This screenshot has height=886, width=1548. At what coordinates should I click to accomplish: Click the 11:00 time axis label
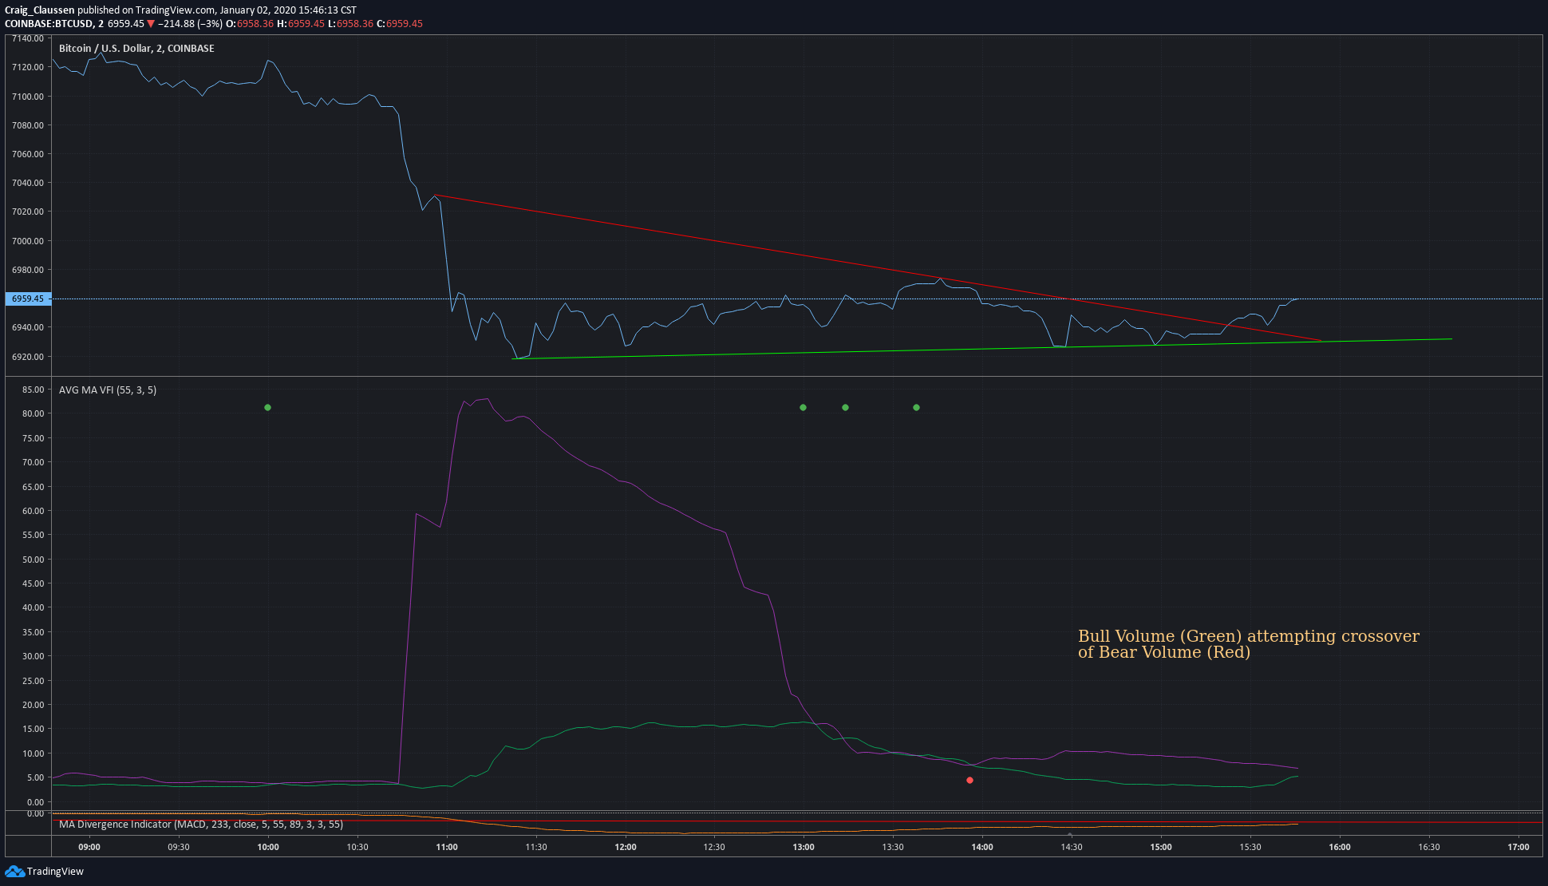tap(447, 847)
